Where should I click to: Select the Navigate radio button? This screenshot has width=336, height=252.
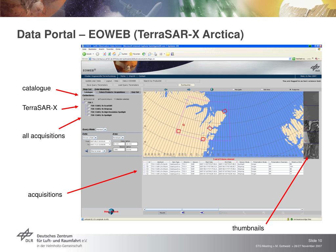coord(233,90)
